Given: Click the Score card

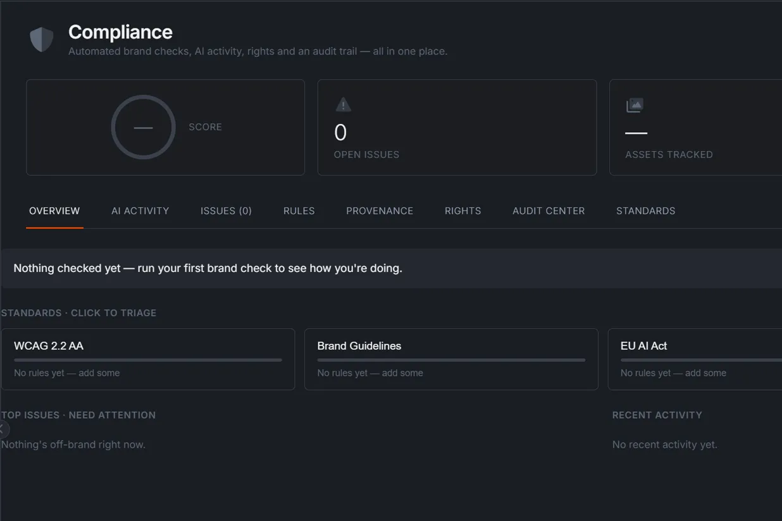Looking at the screenshot, I should pos(165,127).
